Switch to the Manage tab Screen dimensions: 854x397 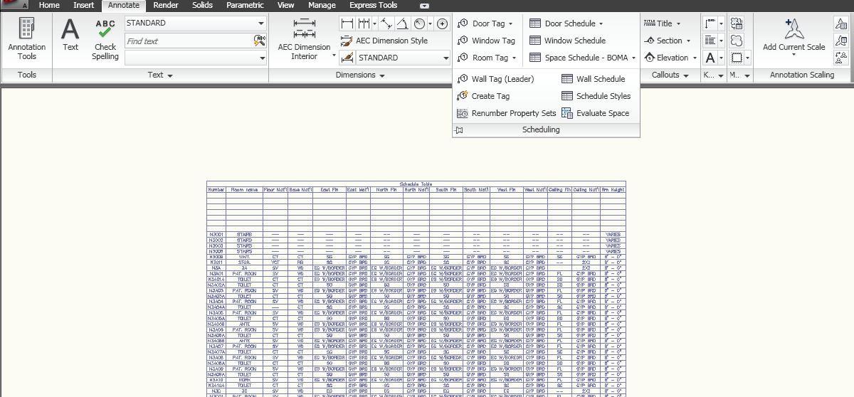tap(322, 5)
